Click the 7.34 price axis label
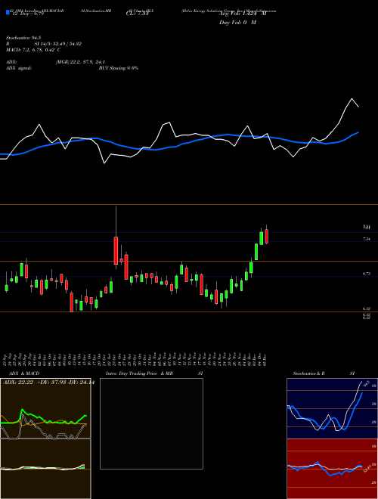Screen dimensions: 378x499 pos(366,239)
